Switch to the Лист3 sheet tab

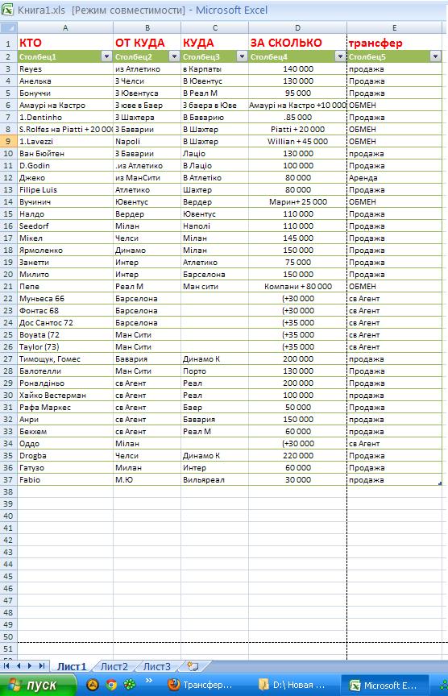click(x=156, y=666)
